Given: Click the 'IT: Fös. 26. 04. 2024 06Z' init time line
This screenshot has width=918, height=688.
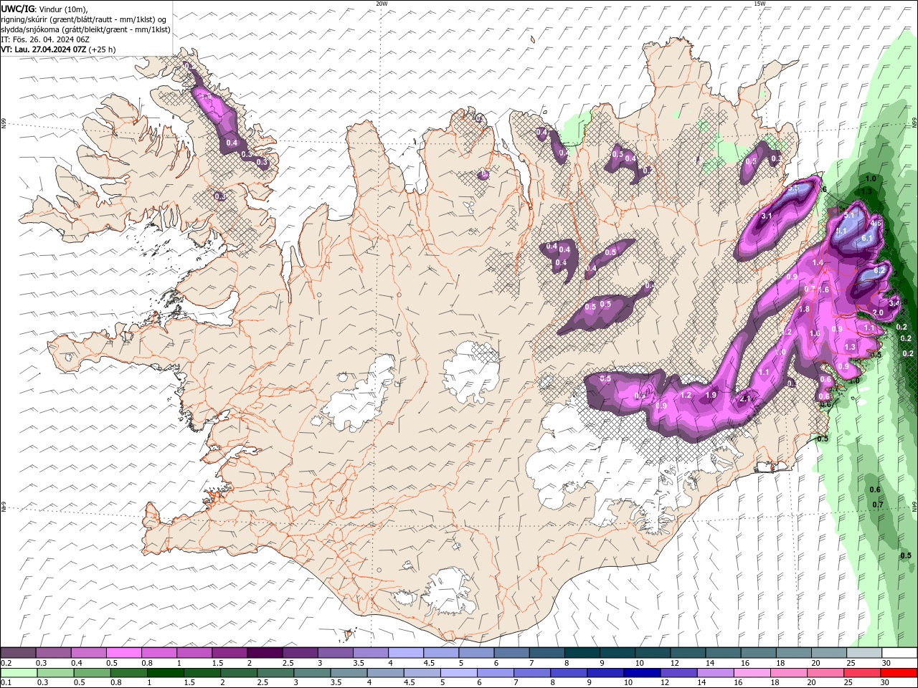Looking at the screenshot, I should tap(45, 39).
